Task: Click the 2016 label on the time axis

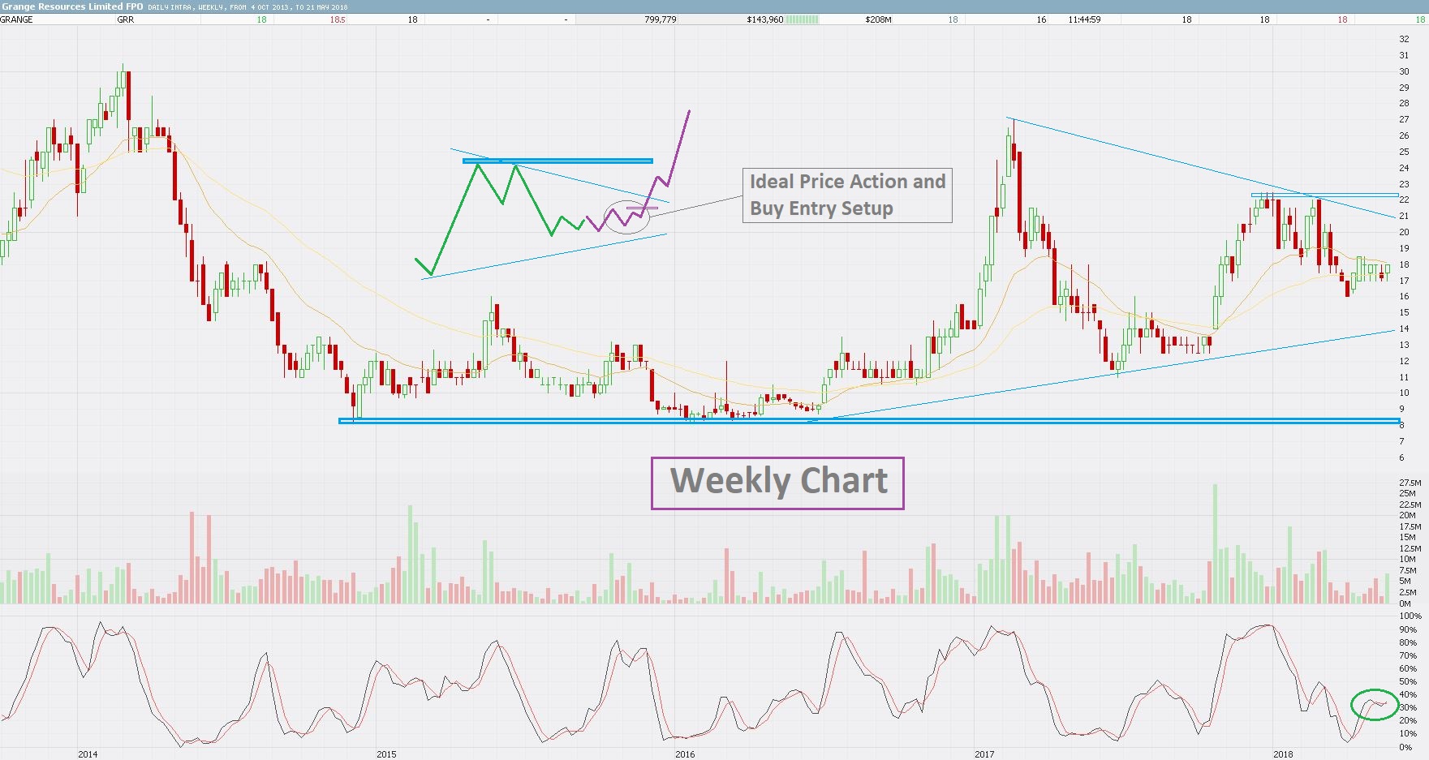Action: coord(685,754)
